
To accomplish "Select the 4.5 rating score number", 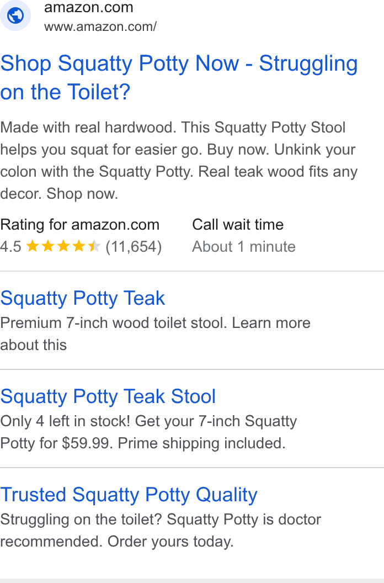I will (11, 247).
